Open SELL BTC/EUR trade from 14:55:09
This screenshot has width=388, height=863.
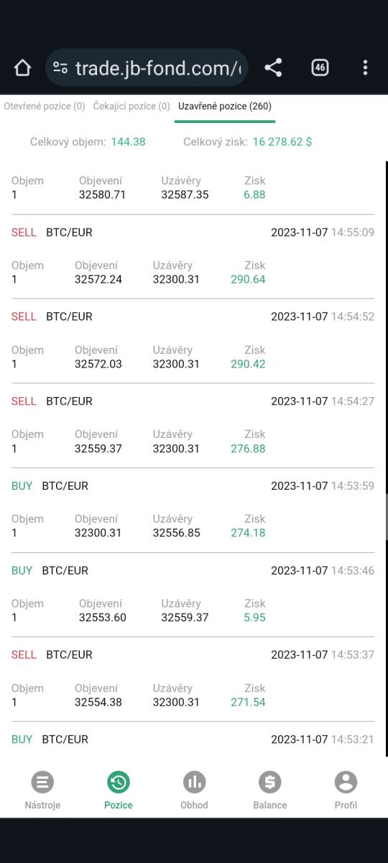pyautogui.click(x=193, y=257)
